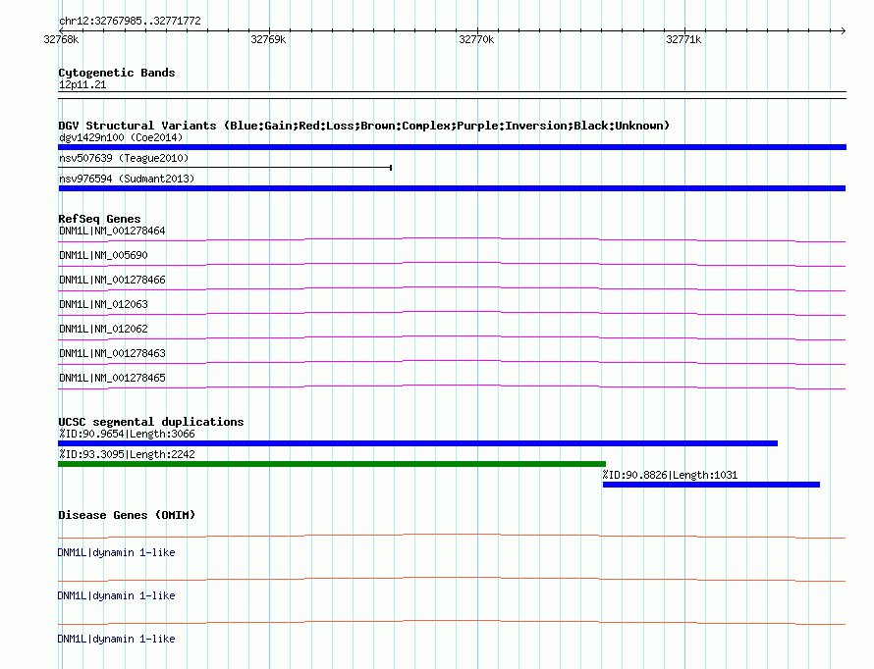The image size is (874, 669).
Task: Click the blue bar for dgv1429n100
Action: [452, 147]
